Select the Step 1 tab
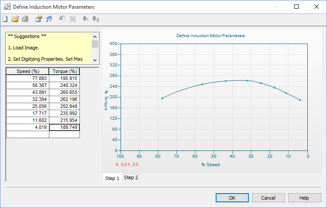 [x=112, y=178]
